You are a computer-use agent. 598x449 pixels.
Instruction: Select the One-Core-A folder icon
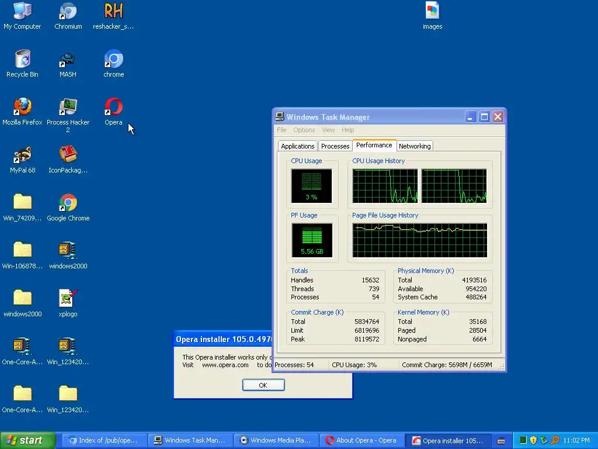tap(22, 399)
